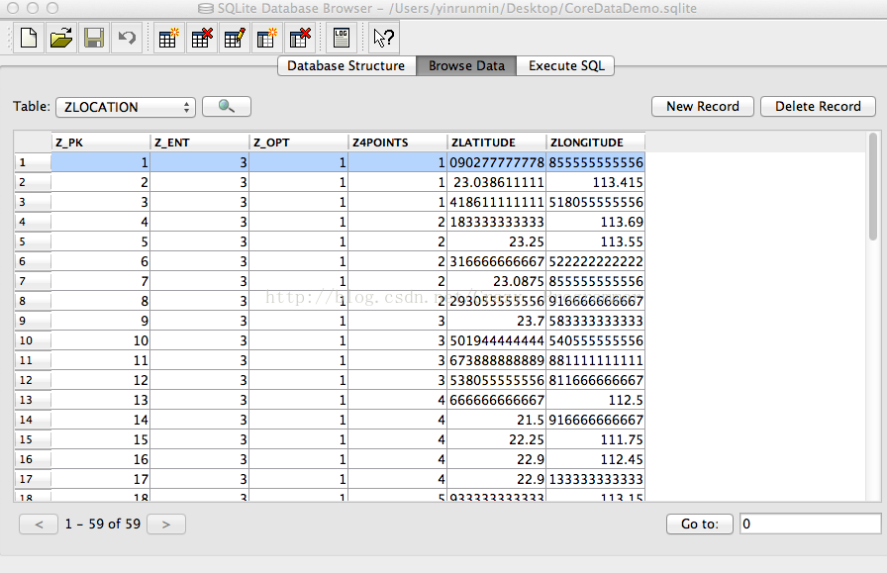Click latitude cell 23.0875
The image size is (887, 573).
pyautogui.click(x=497, y=281)
